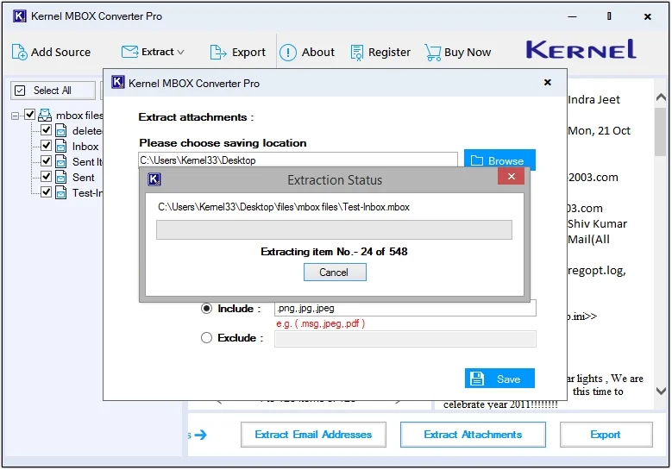672x470 pixels.
Task: Select the Exclude radio button
Action: click(x=206, y=337)
